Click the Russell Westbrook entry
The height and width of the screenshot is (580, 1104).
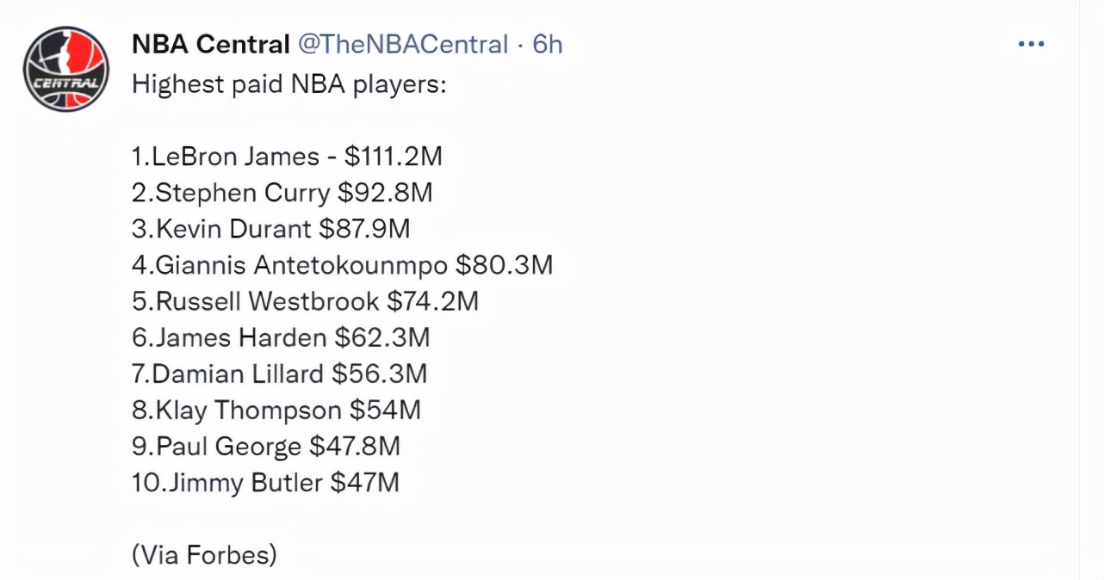305,301
